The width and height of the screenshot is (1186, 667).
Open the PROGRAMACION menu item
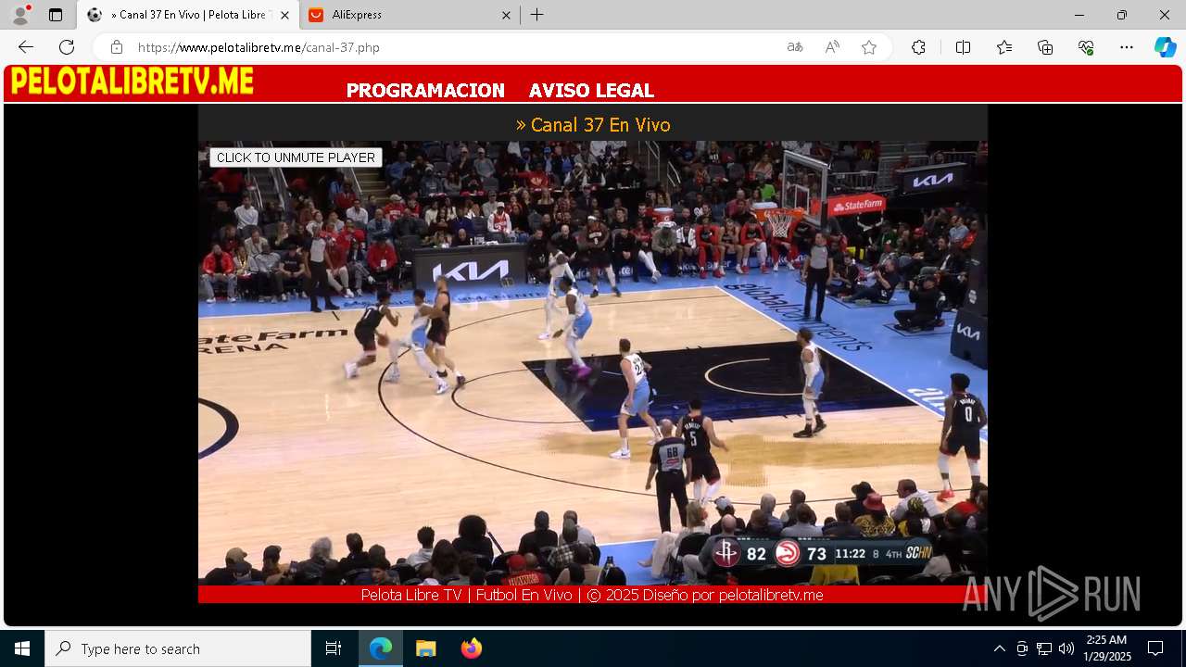click(425, 91)
